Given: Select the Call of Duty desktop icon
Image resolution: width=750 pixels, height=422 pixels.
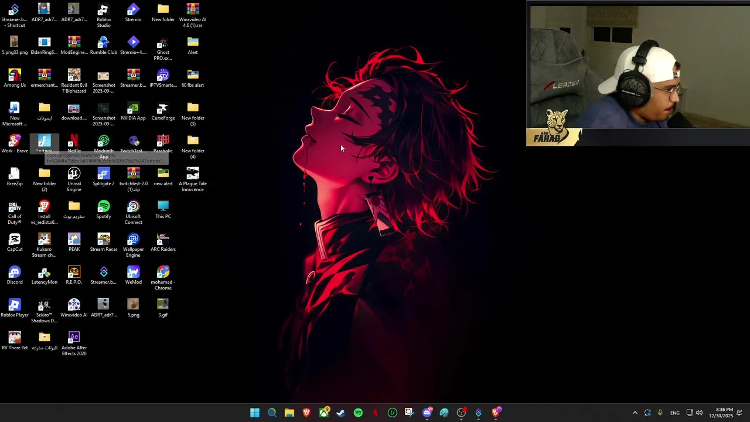Looking at the screenshot, I should click(x=15, y=212).
